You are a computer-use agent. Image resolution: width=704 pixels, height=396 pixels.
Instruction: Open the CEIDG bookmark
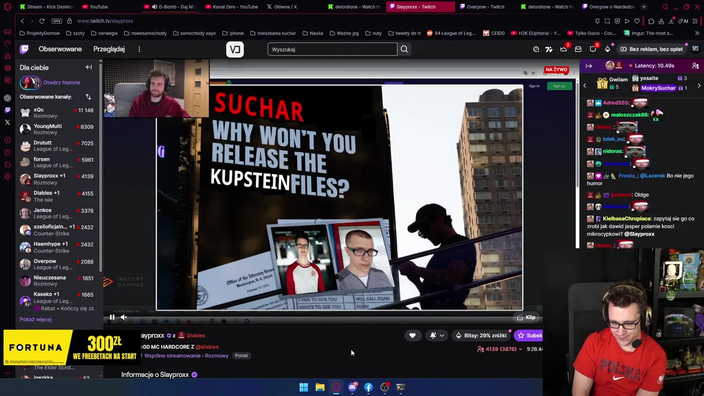[x=494, y=33]
